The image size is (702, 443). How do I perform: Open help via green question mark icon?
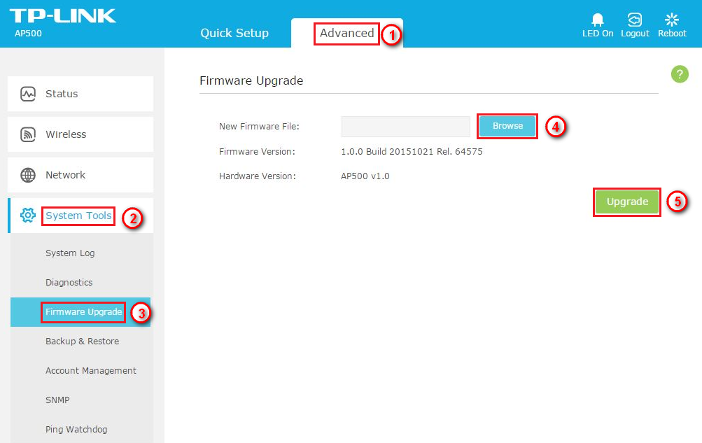click(680, 74)
